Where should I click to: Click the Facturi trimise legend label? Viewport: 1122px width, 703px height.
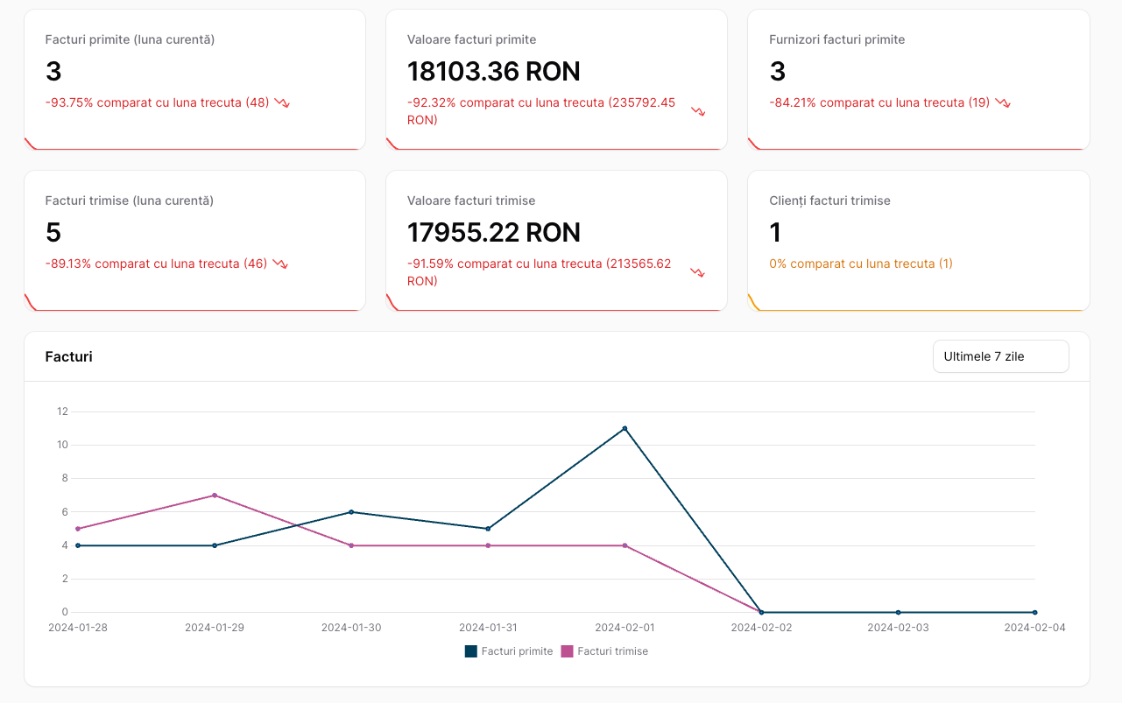[x=613, y=651]
